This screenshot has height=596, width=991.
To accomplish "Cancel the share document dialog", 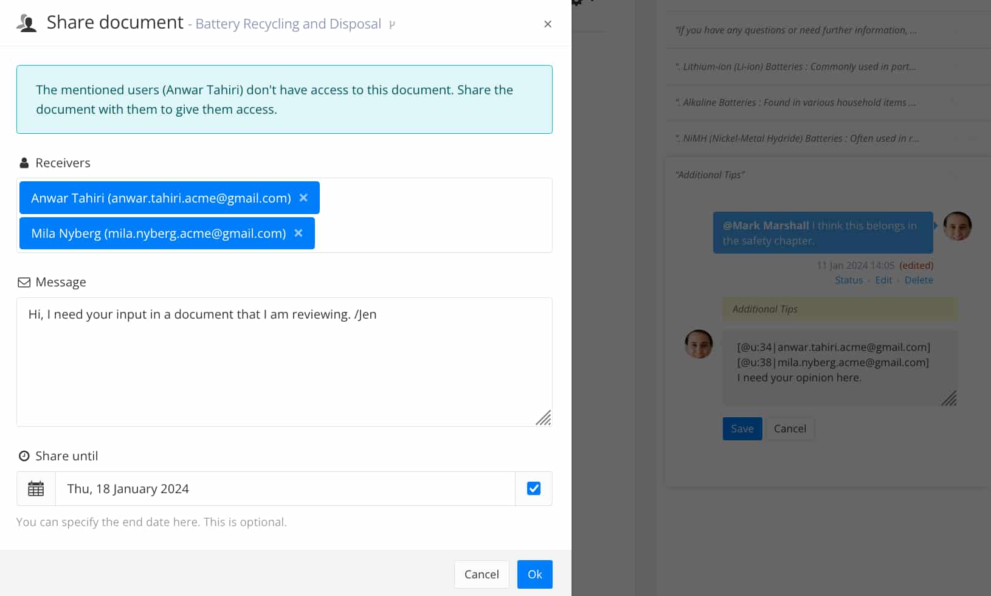I will 481,574.
